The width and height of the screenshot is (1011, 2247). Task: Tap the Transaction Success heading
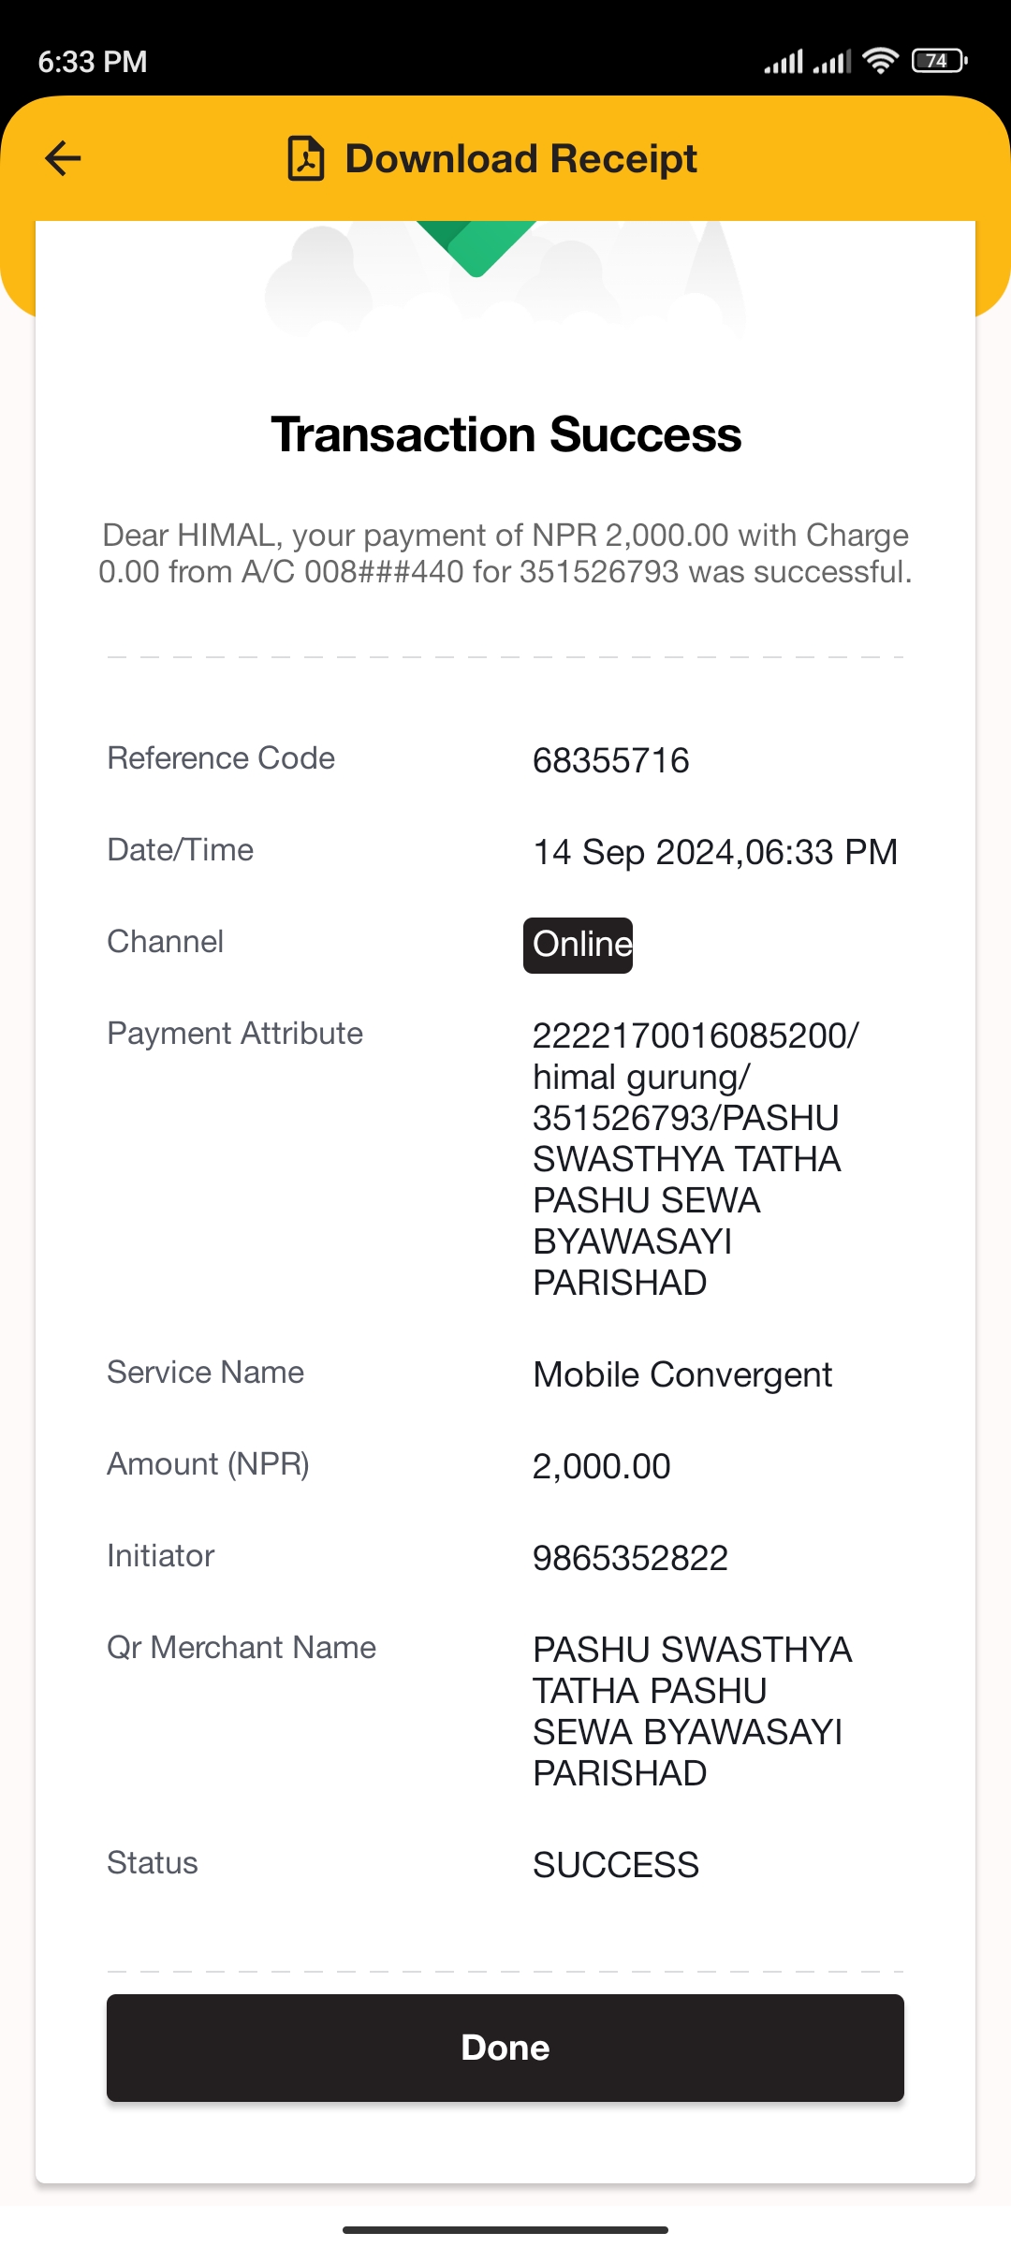point(505,434)
